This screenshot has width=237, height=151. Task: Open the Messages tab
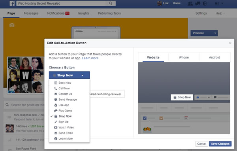tap(31, 13)
